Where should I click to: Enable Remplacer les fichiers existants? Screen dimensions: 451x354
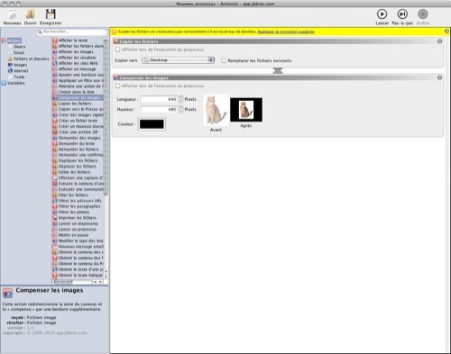tap(224, 60)
